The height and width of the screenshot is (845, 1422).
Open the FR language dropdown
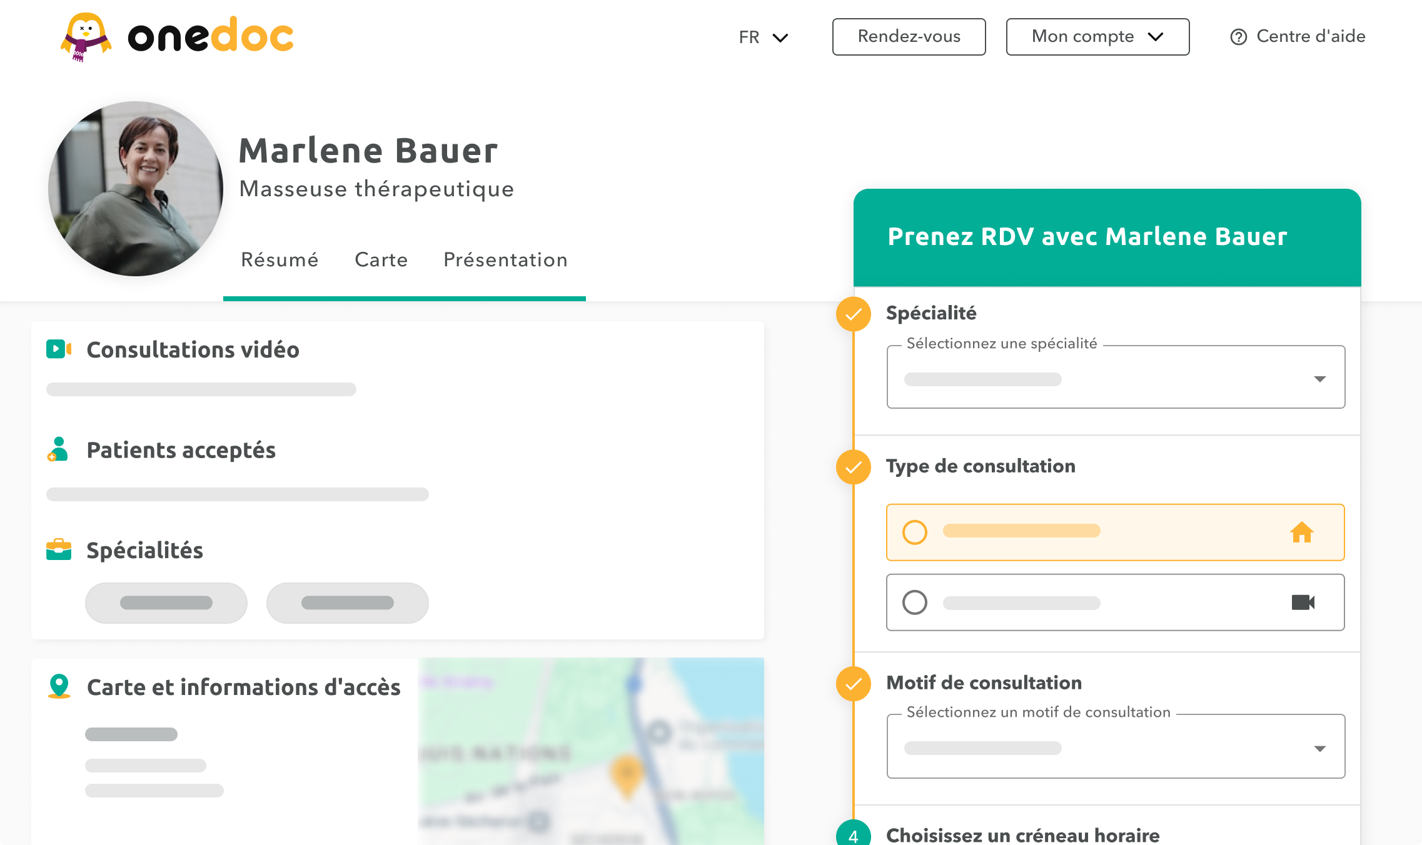(x=763, y=37)
